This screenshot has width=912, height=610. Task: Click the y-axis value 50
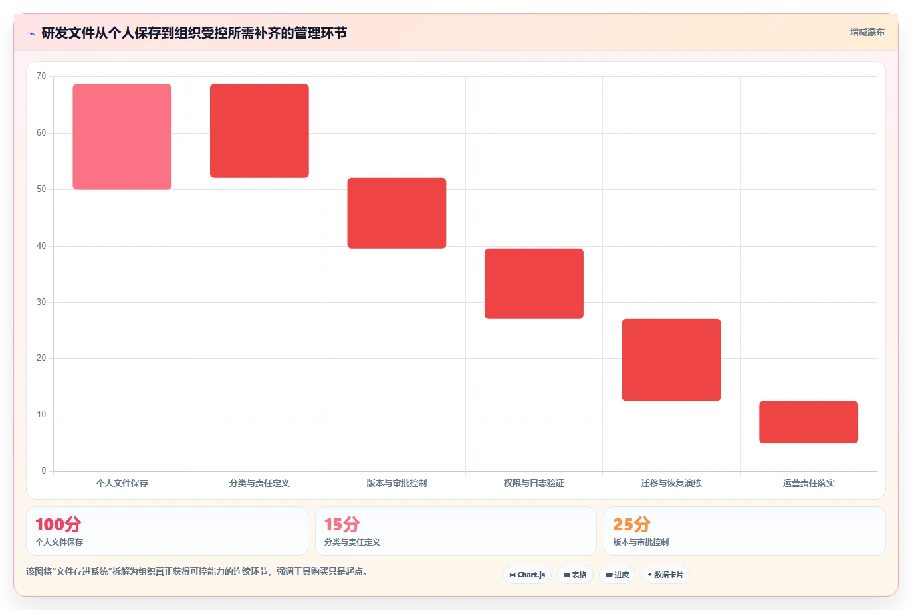pos(41,189)
